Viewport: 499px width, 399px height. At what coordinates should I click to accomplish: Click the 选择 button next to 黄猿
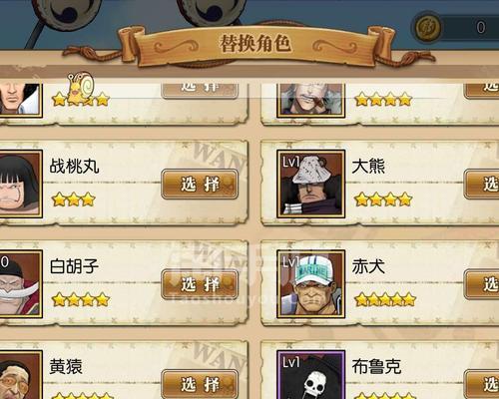click(200, 384)
